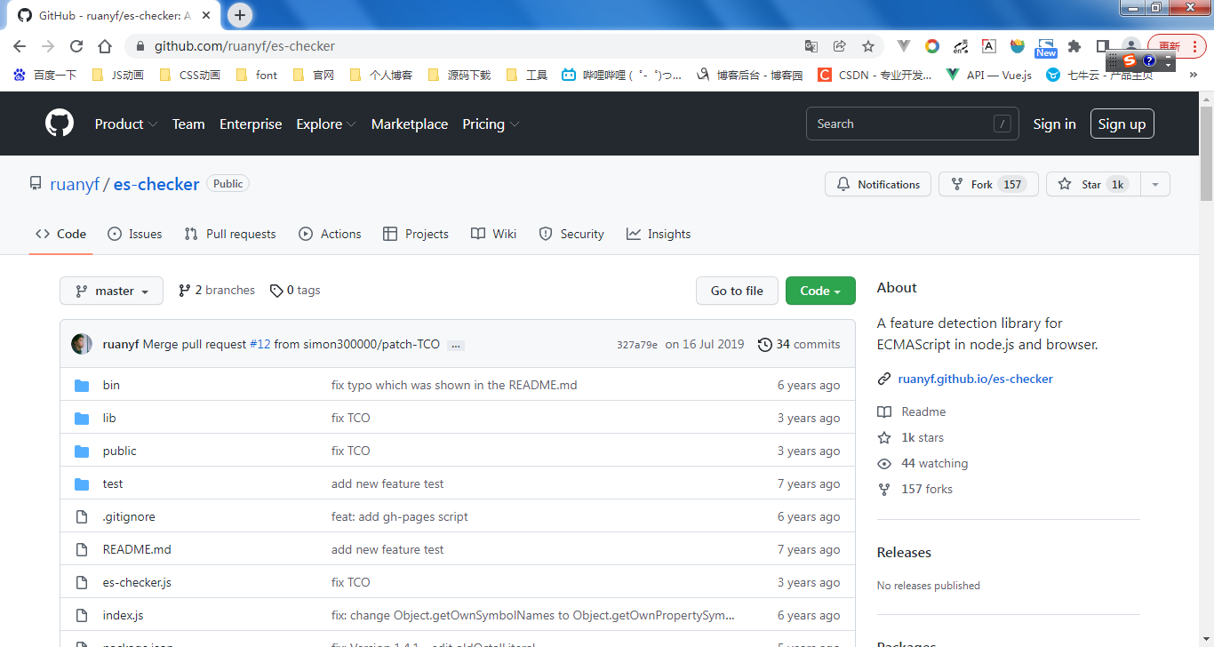Open Notifications settings for this repo

(x=878, y=184)
